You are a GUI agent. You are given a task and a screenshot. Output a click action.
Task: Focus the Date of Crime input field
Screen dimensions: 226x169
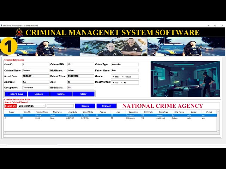81,76
